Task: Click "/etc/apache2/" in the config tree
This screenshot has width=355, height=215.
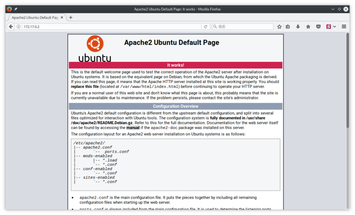Action: (x=89, y=143)
